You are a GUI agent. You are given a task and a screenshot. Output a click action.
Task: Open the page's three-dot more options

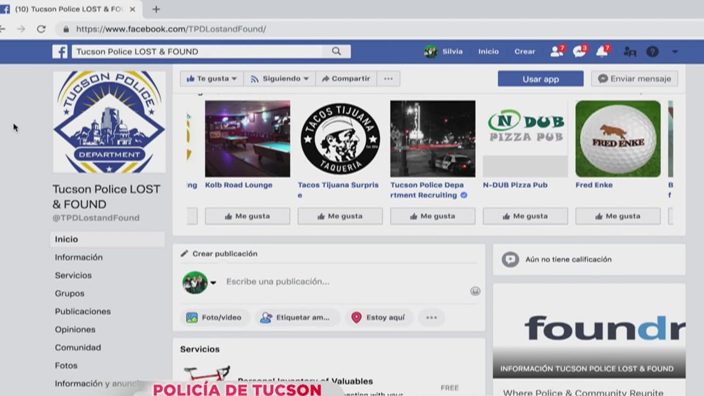[x=388, y=79]
